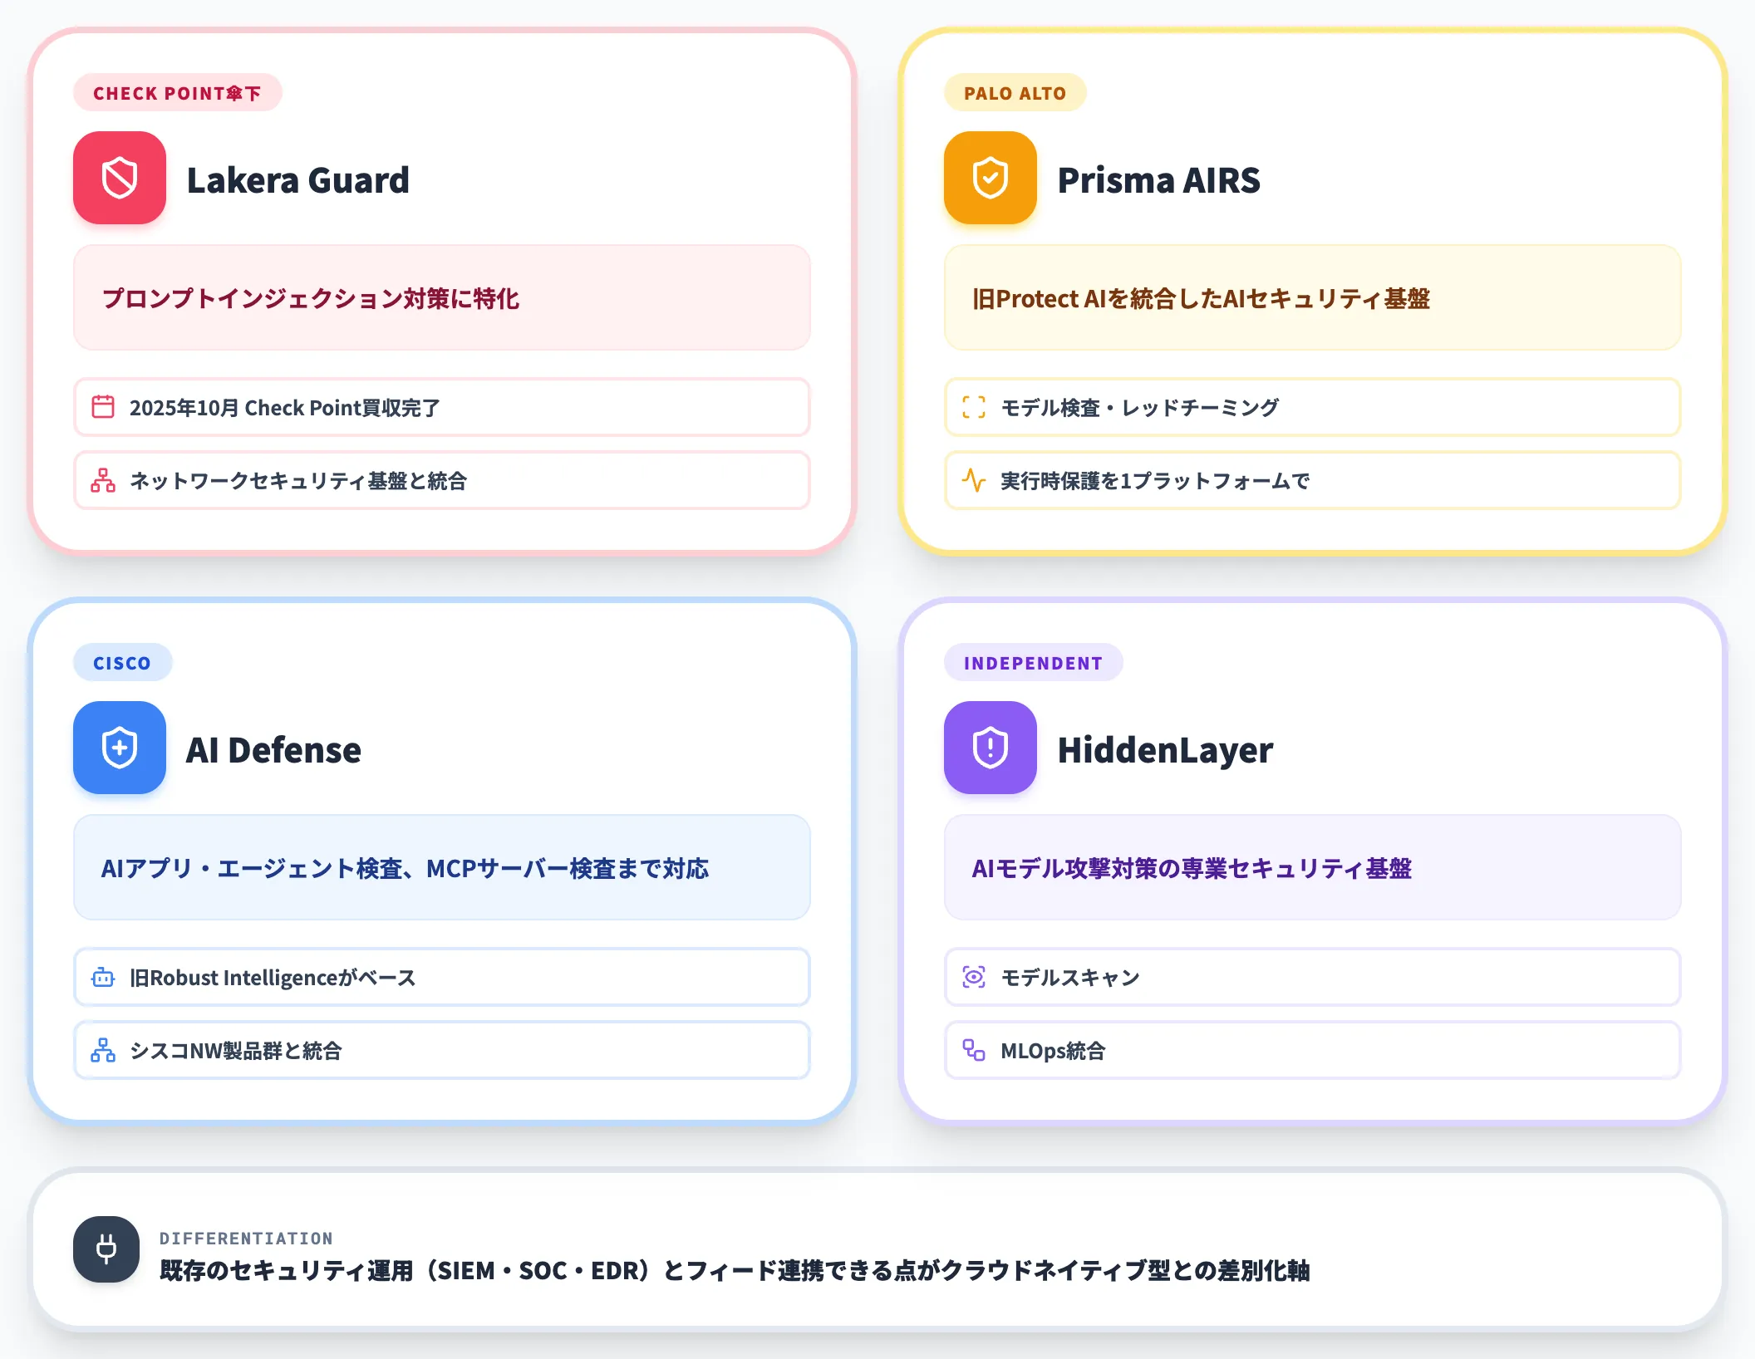Click the blue AI Defense shield-plus icon
Image resolution: width=1755 pixels, height=1359 pixels.
[120, 748]
